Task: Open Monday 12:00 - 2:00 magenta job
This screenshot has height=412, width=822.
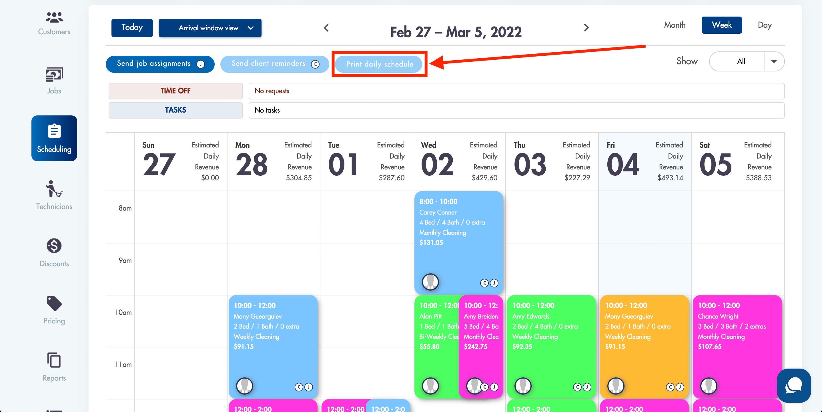Action: pyautogui.click(x=273, y=406)
